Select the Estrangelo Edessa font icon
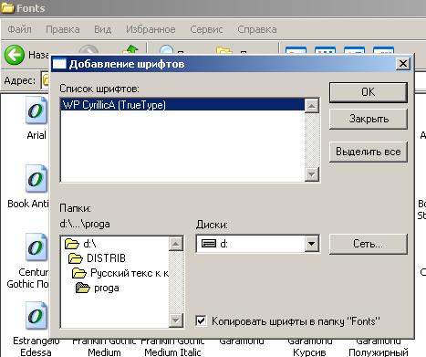 [x=36, y=316]
